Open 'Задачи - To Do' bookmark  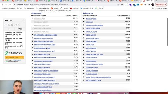pos(87,8)
